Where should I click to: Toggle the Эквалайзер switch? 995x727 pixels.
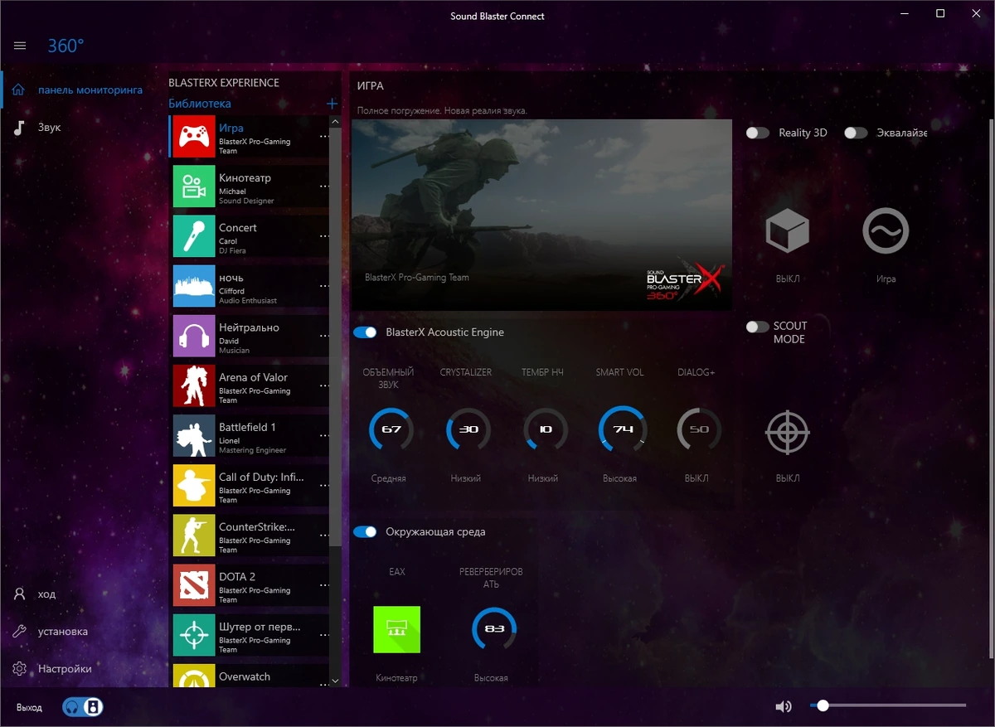point(856,133)
